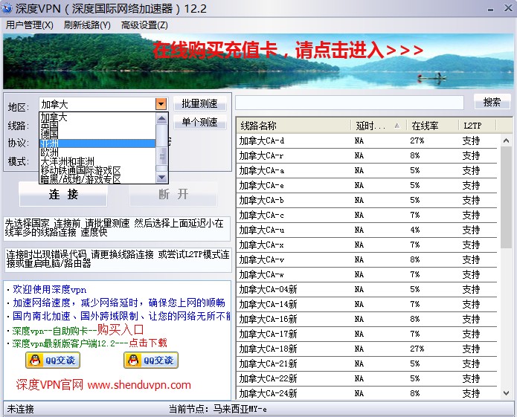Click line list scroll down arrow
Viewport: 517px width, 417px height.
[506, 393]
